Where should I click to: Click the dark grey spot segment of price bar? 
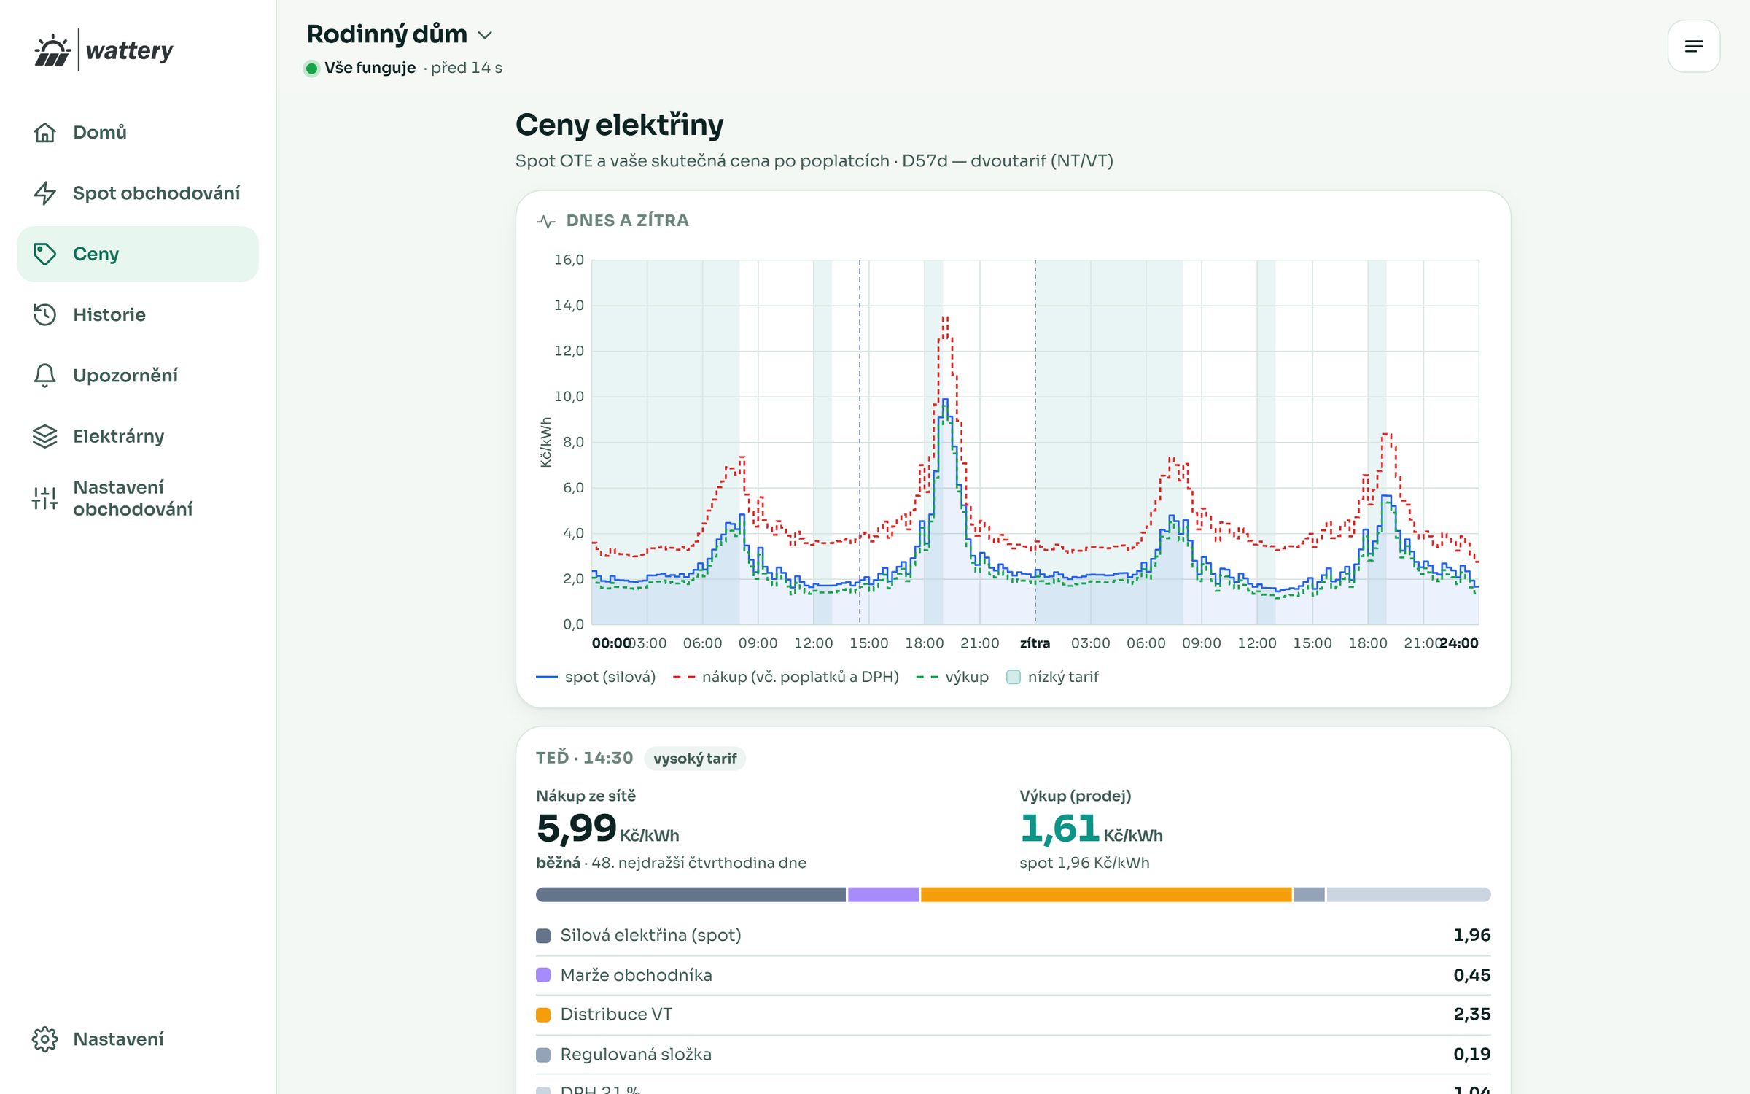691,895
